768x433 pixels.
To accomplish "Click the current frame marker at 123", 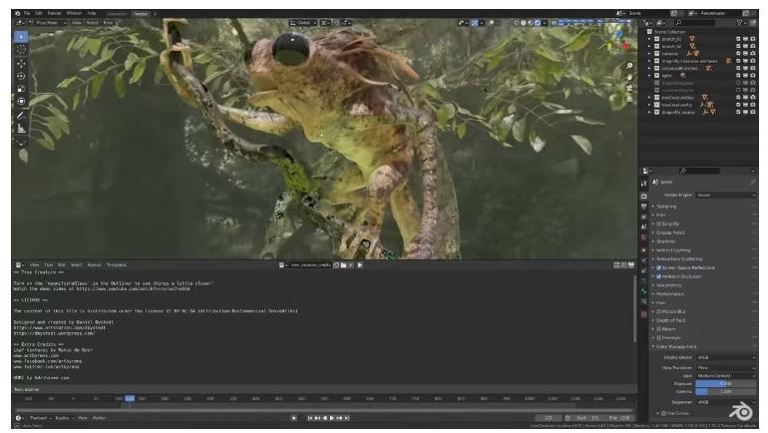I will (x=130, y=399).
